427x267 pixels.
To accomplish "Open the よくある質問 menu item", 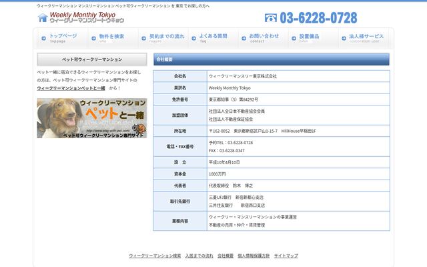I will tap(213, 39).
